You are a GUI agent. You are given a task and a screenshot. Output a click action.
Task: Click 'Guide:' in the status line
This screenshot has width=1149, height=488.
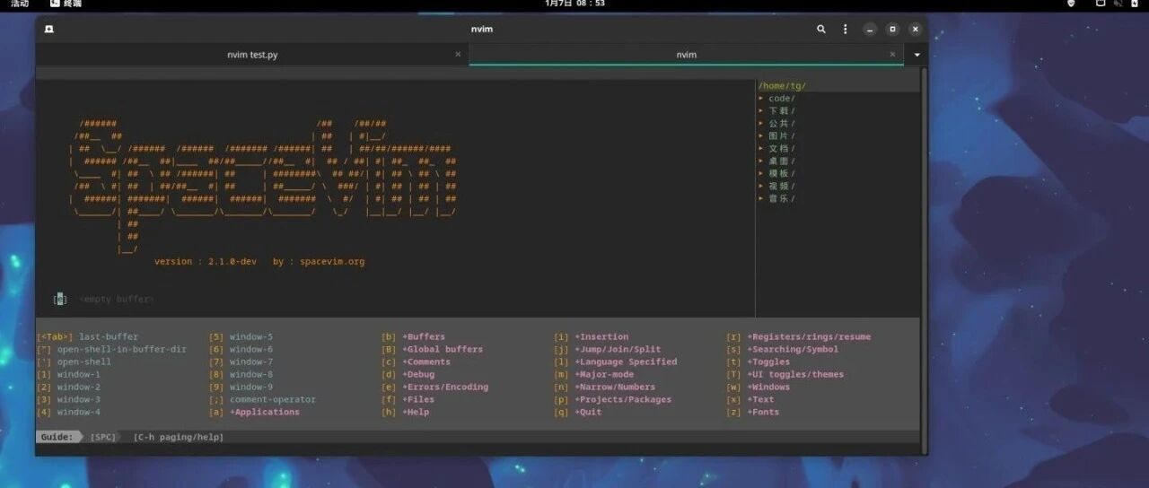57,438
